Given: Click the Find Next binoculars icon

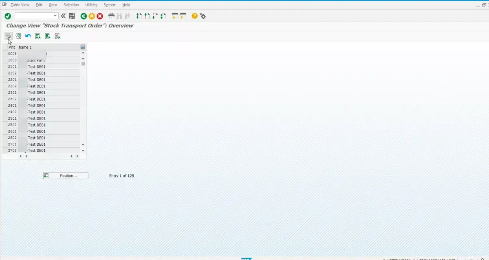Looking at the screenshot, I should tap(128, 16).
